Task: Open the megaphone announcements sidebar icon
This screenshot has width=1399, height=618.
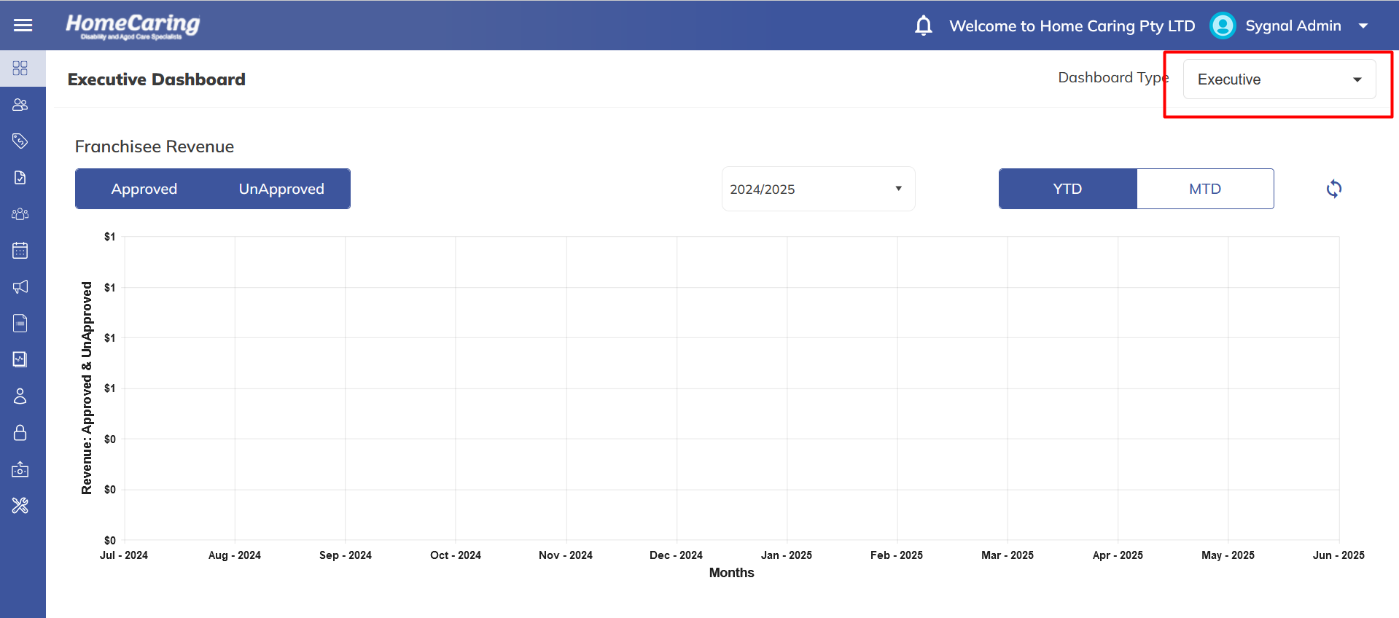Action: coord(20,287)
